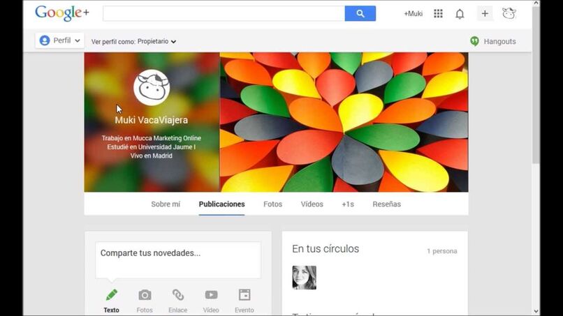The height and width of the screenshot is (316, 563).
Task: Select the Enlace link icon
Action: (177, 295)
